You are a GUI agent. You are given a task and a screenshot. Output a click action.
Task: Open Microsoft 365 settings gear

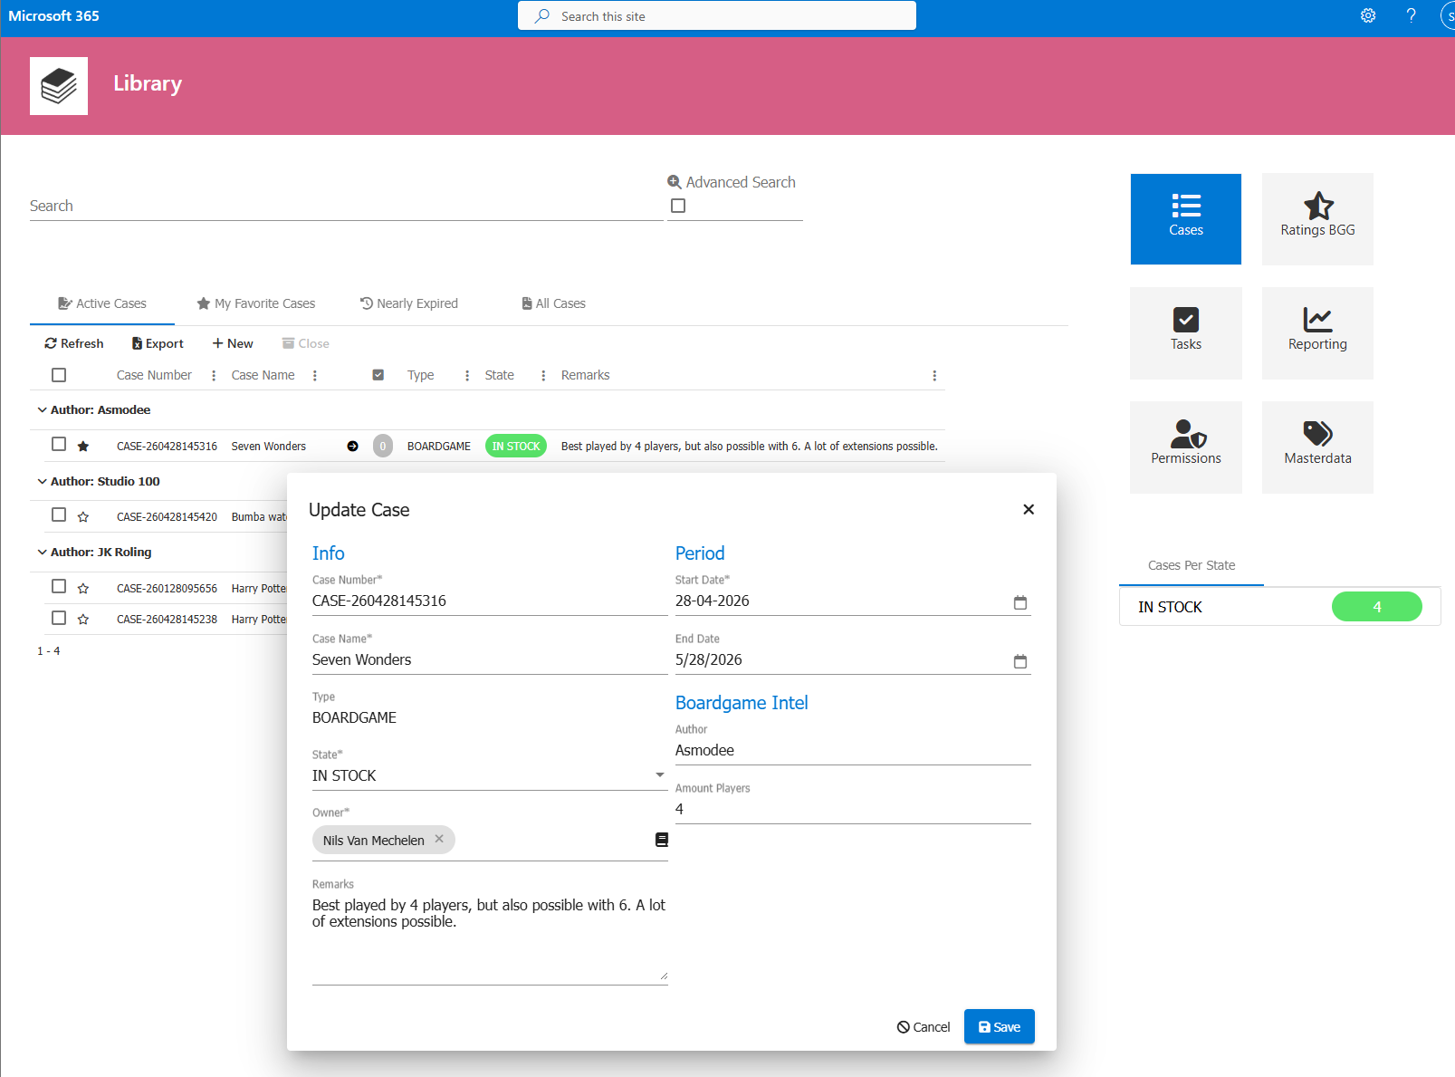tap(1368, 15)
